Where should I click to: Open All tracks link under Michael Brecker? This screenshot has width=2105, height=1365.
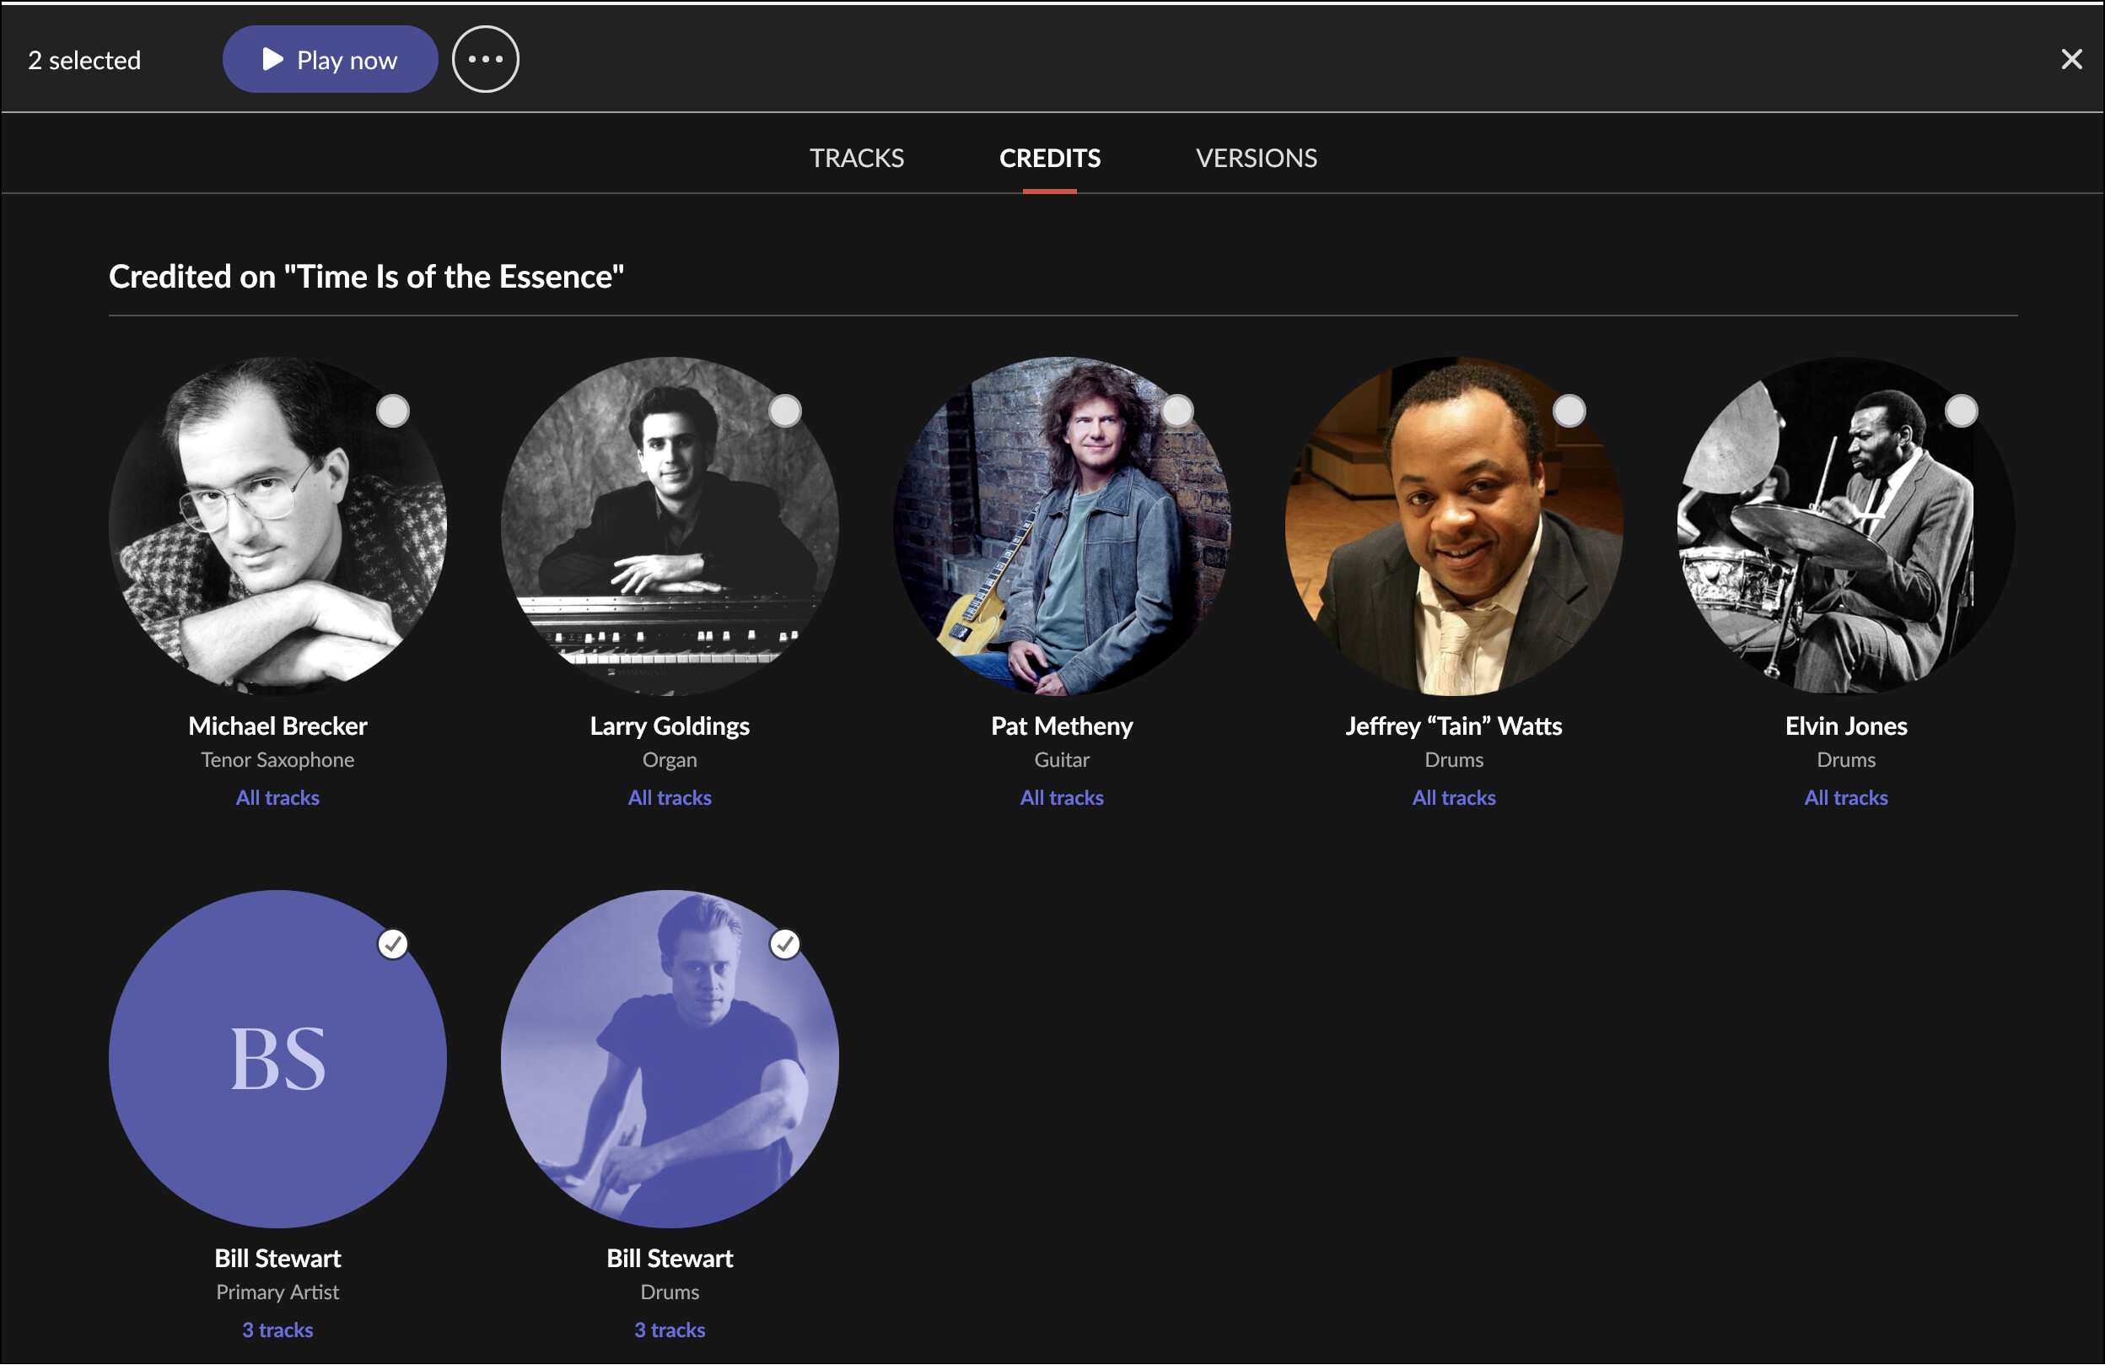[x=277, y=797]
